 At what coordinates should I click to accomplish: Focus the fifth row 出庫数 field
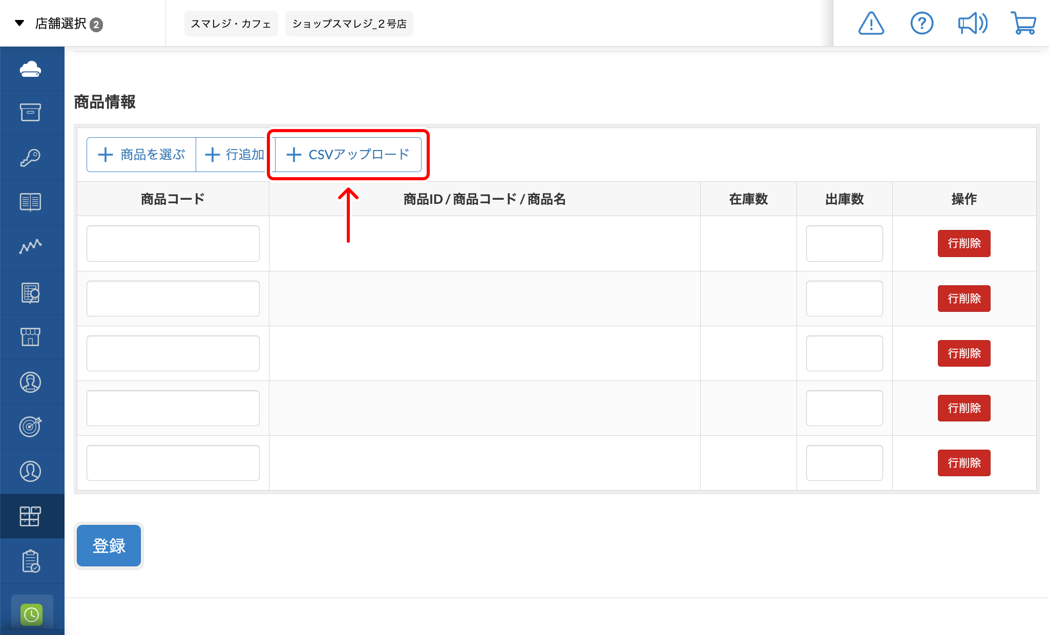[x=845, y=463]
